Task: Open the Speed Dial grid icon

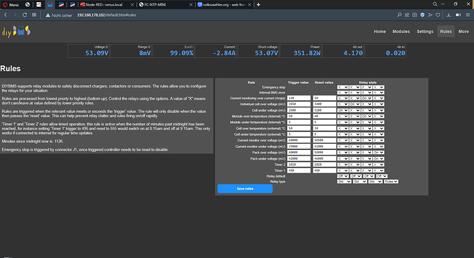Action: 34,15
